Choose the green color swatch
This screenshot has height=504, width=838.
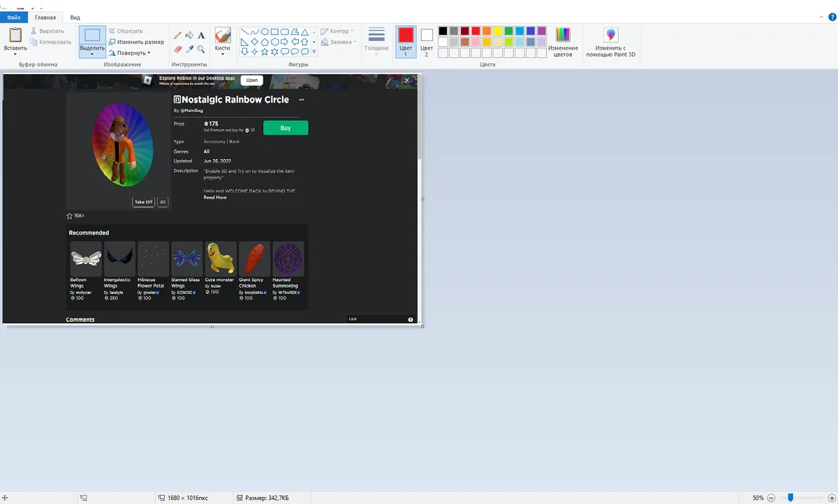point(509,31)
